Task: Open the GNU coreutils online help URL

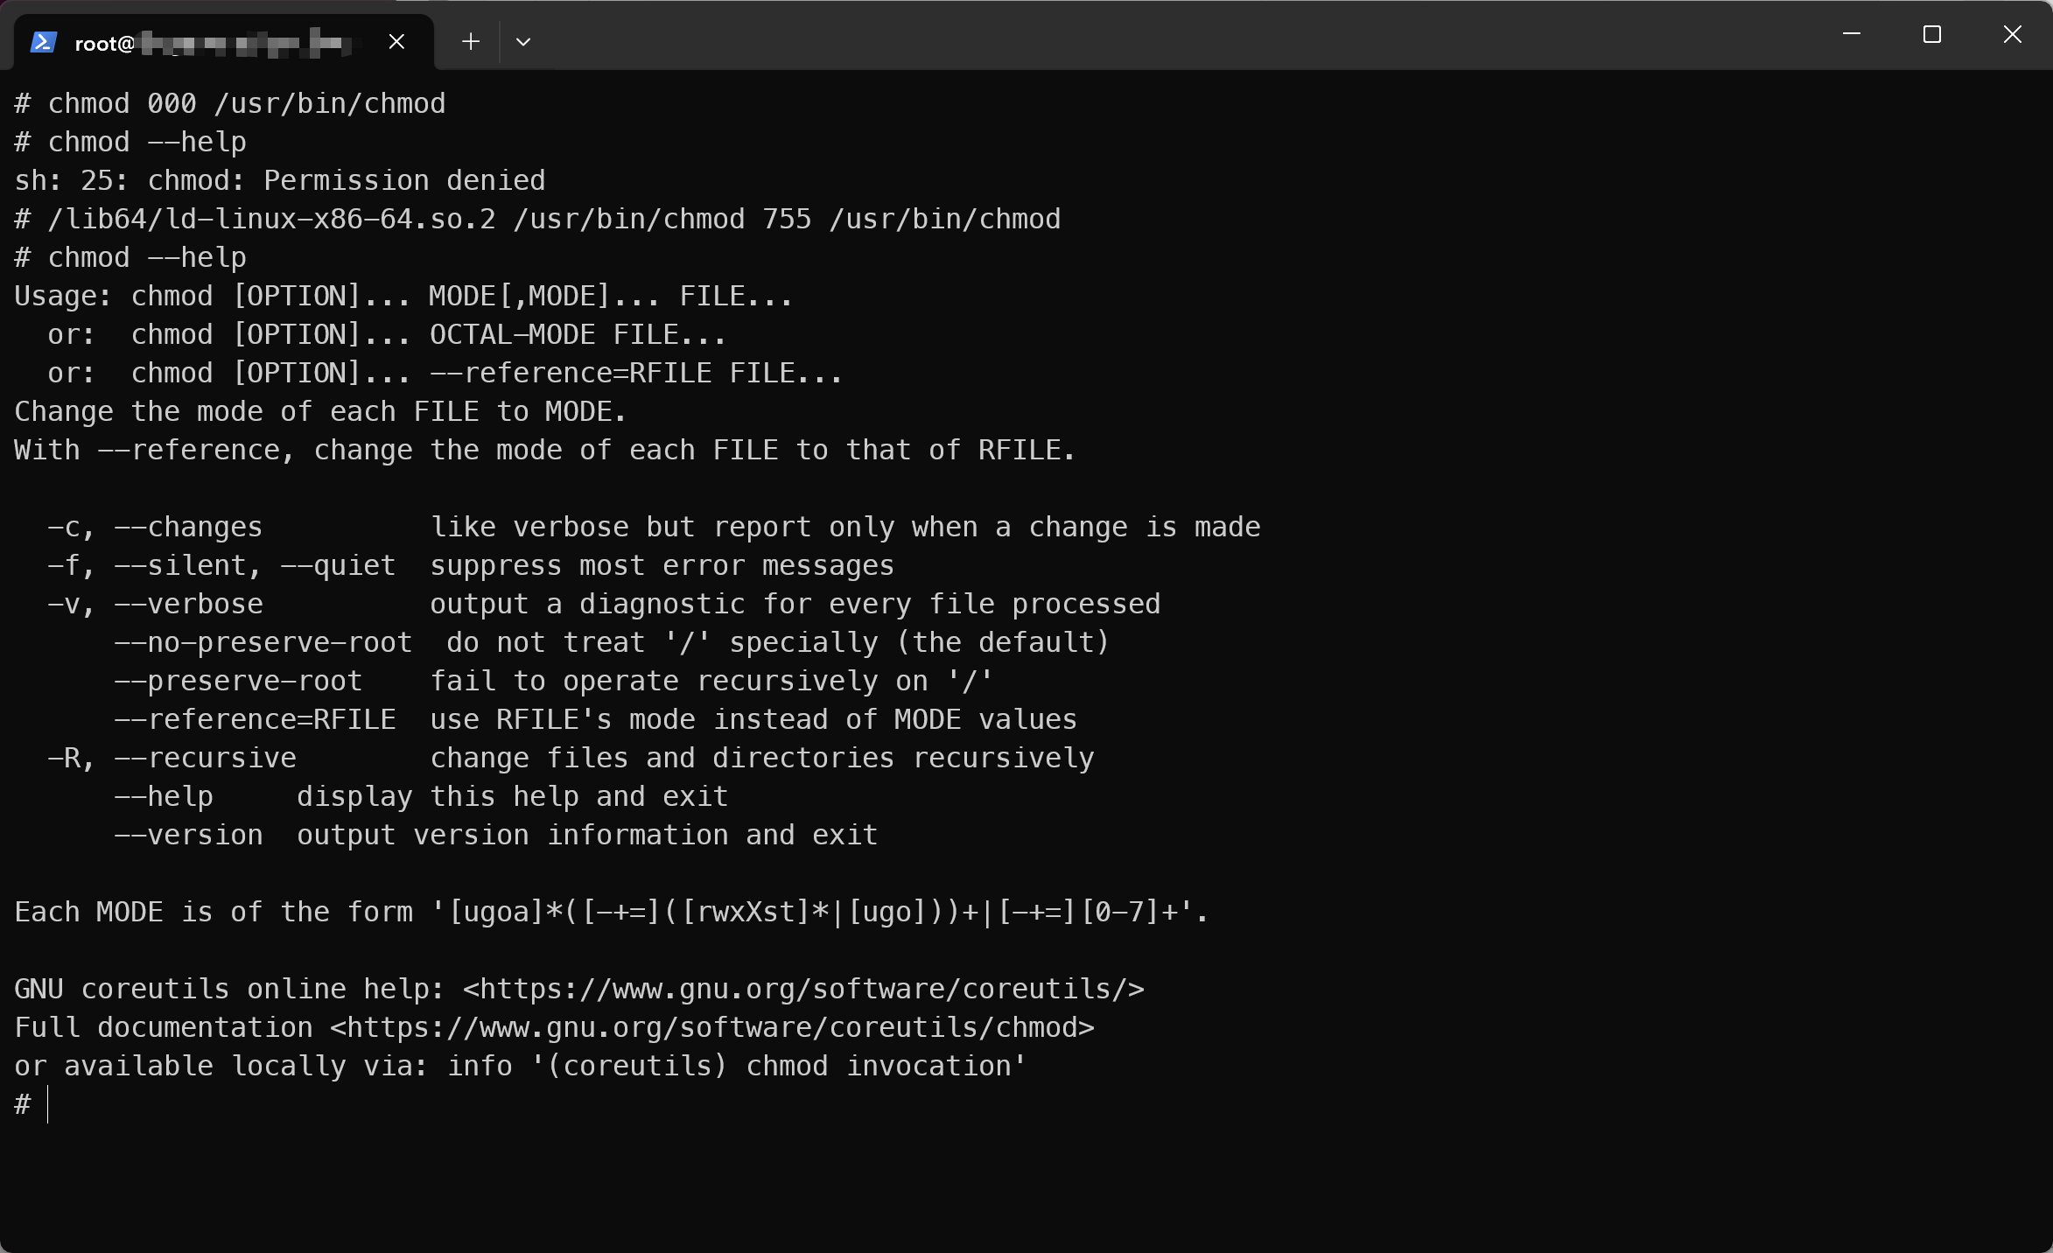Action: point(803,990)
